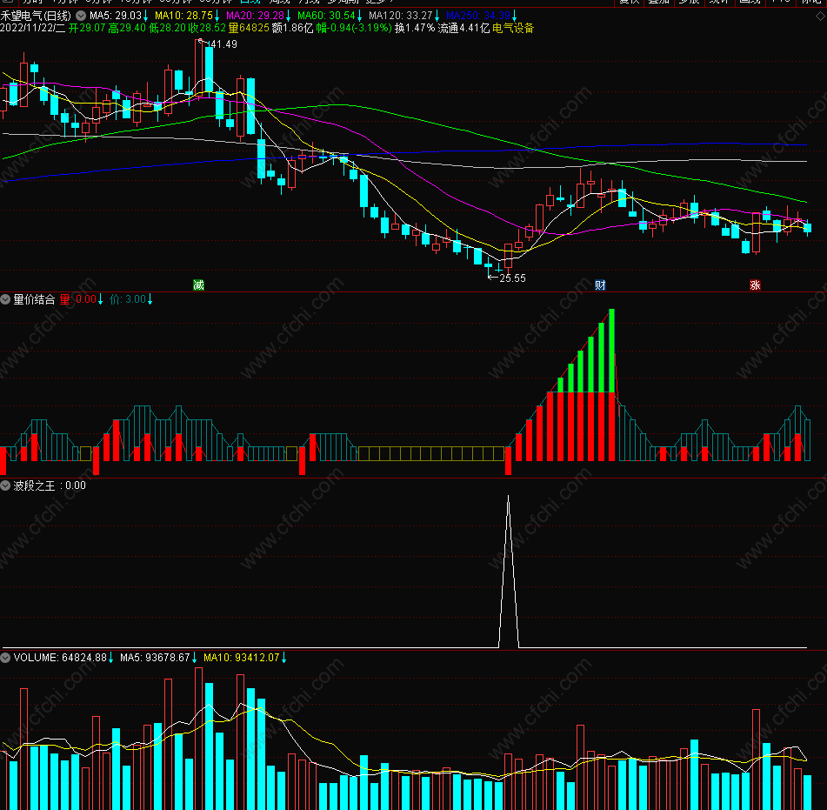Click the arrow beside volume MA5: 93678.67
The width and height of the screenshot is (827, 810).
[x=194, y=658]
